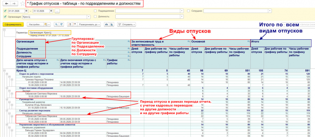Click the Сформировать button
Screen dimensions: 315x137
point(13,25)
